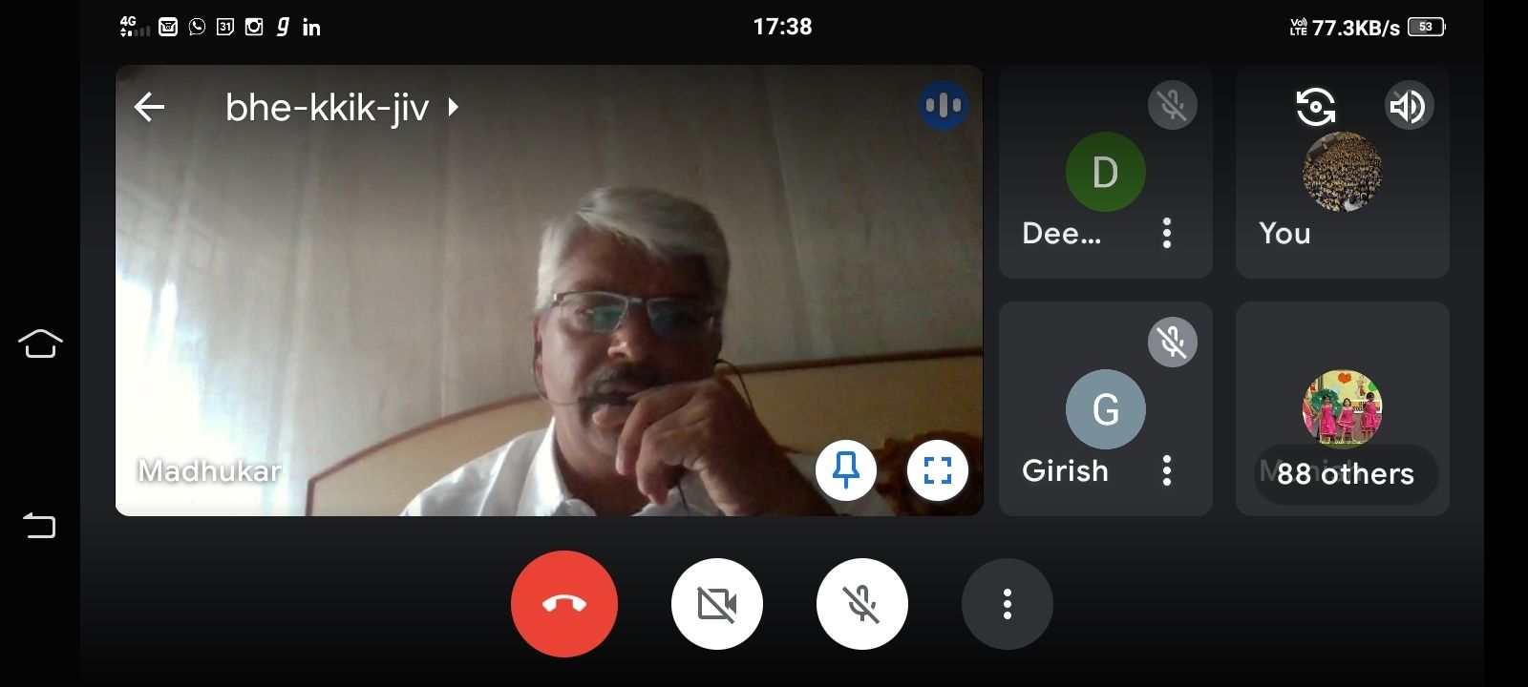Screen dimensions: 1528x687
Task: Toggle the speaker audio output icon
Action: pos(1408,106)
